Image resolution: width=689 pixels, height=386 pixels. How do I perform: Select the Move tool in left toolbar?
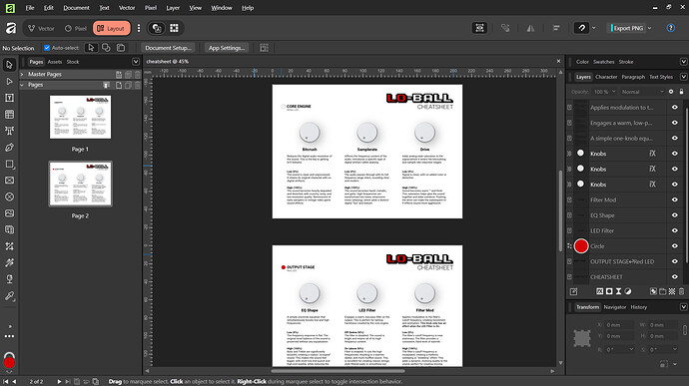(x=9, y=65)
